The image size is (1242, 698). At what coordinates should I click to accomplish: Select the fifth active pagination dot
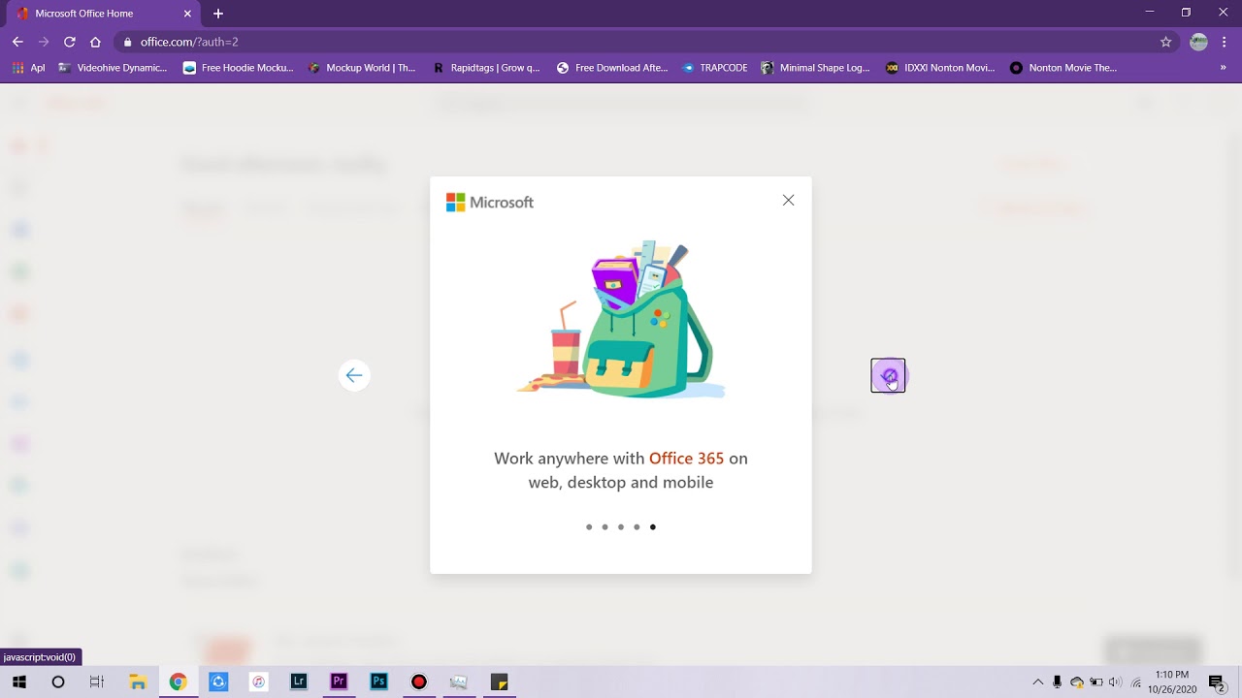point(653,527)
